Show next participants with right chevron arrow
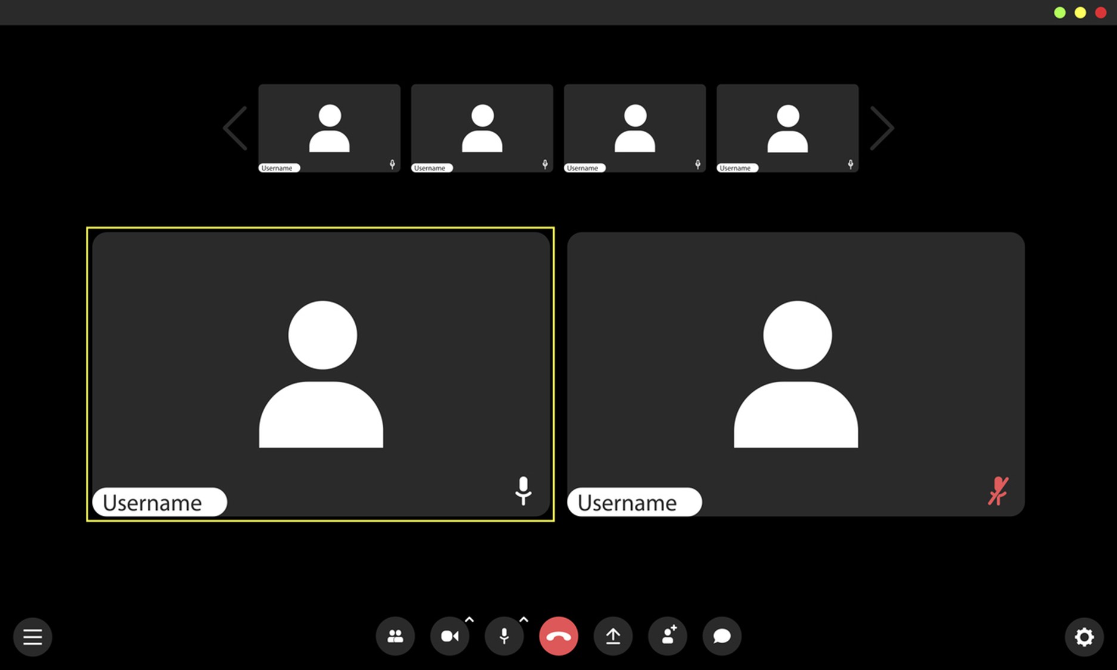The height and width of the screenshot is (670, 1117). (x=882, y=128)
